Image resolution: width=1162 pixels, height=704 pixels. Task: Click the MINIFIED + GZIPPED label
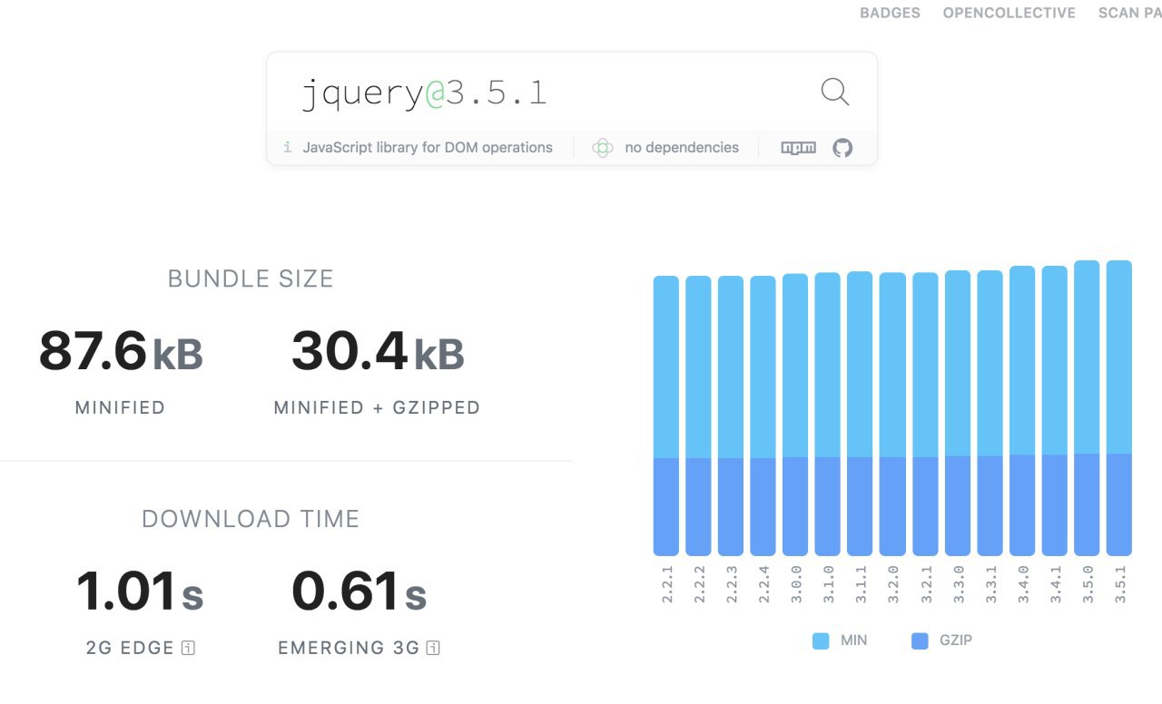click(377, 407)
